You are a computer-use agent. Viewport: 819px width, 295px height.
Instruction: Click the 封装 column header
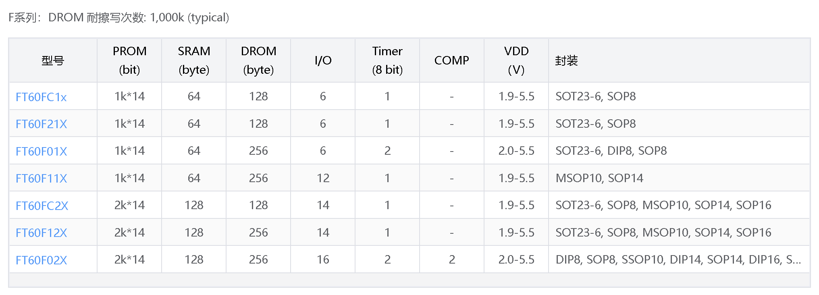(566, 60)
